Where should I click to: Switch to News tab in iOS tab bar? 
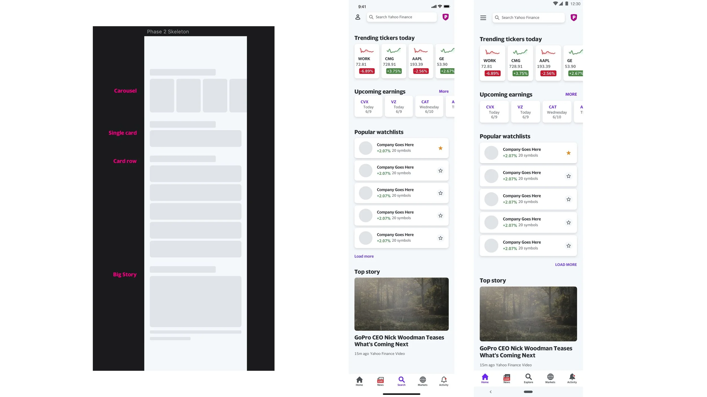pos(380,381)
